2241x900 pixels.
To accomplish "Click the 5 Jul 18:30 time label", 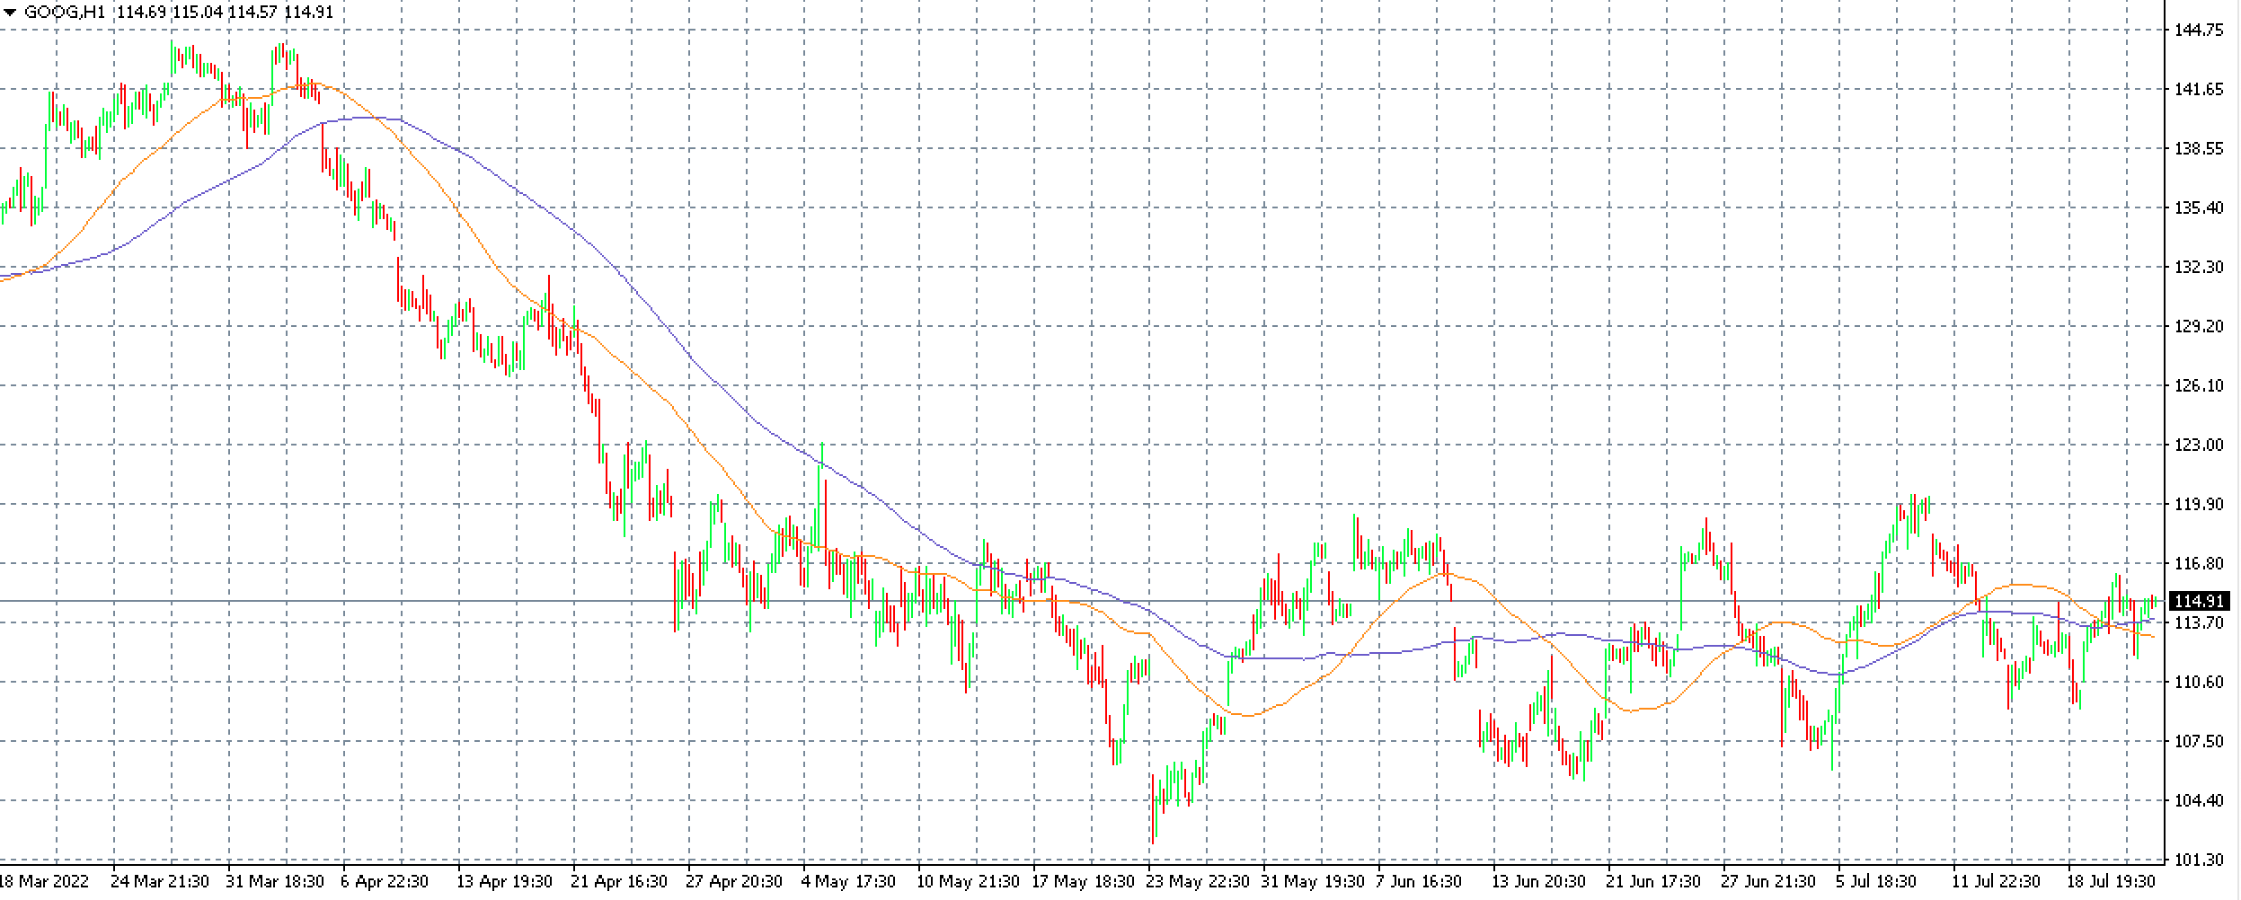I will pyautogui.click(x=1877, y=881).
